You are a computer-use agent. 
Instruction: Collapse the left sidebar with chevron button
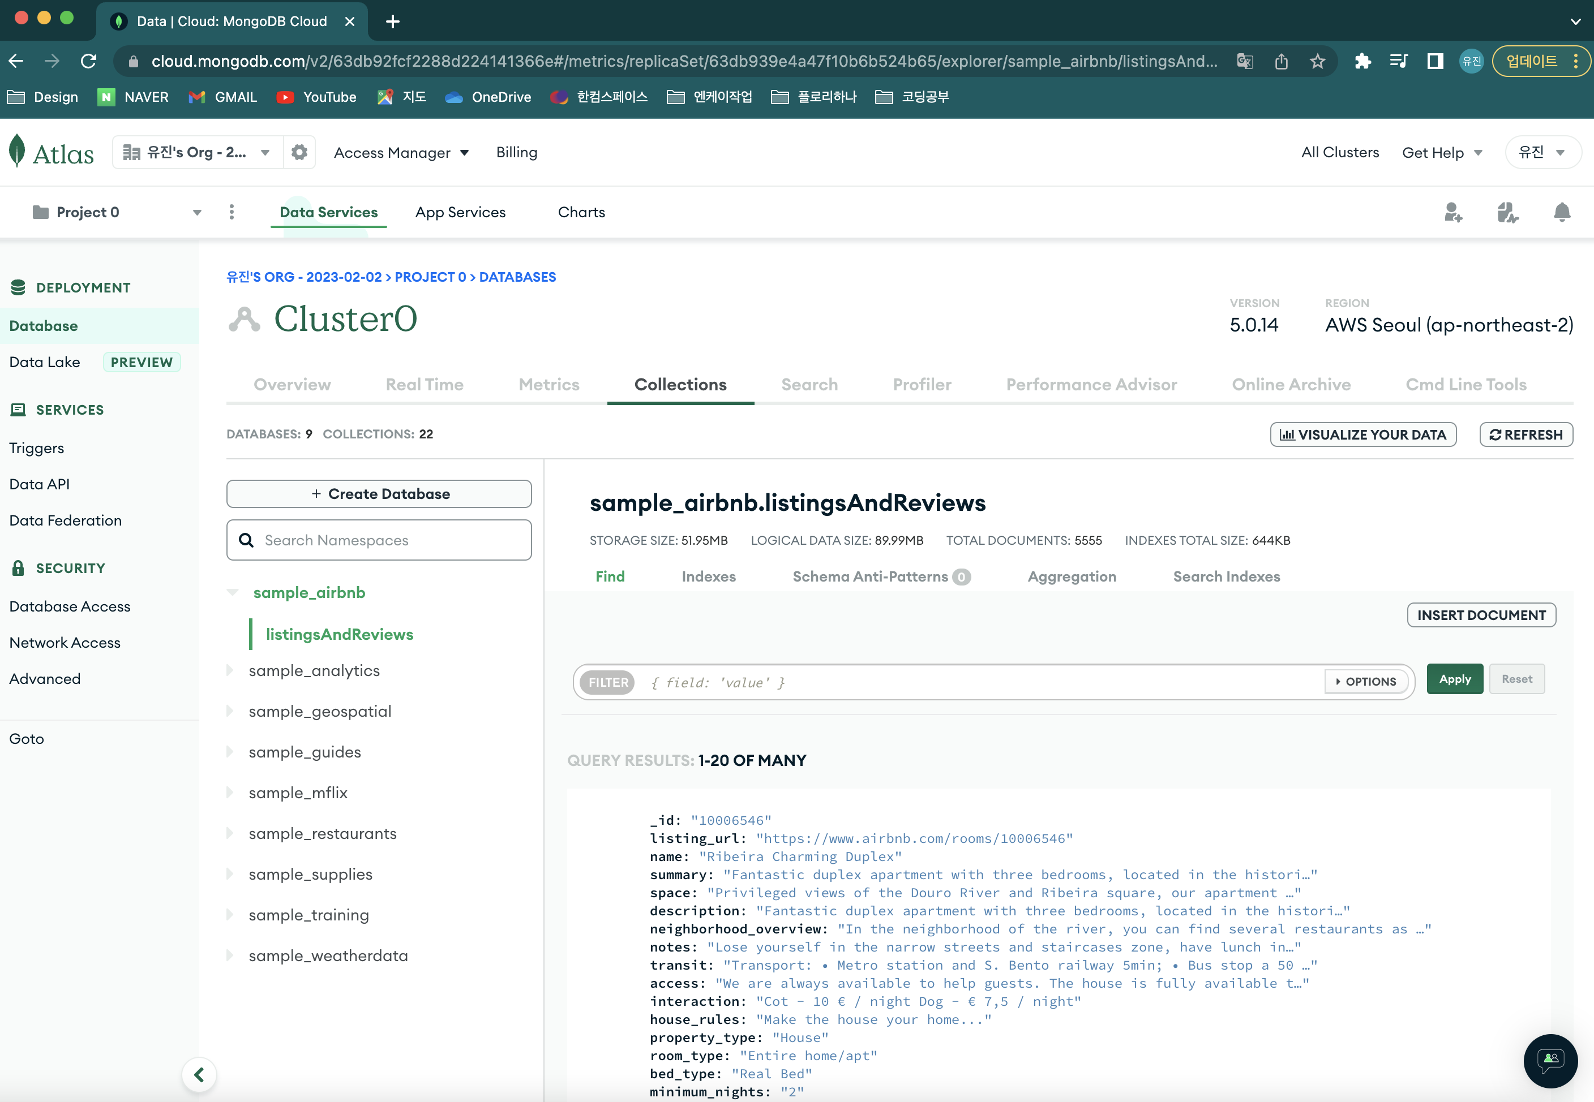pos(199,1074)
